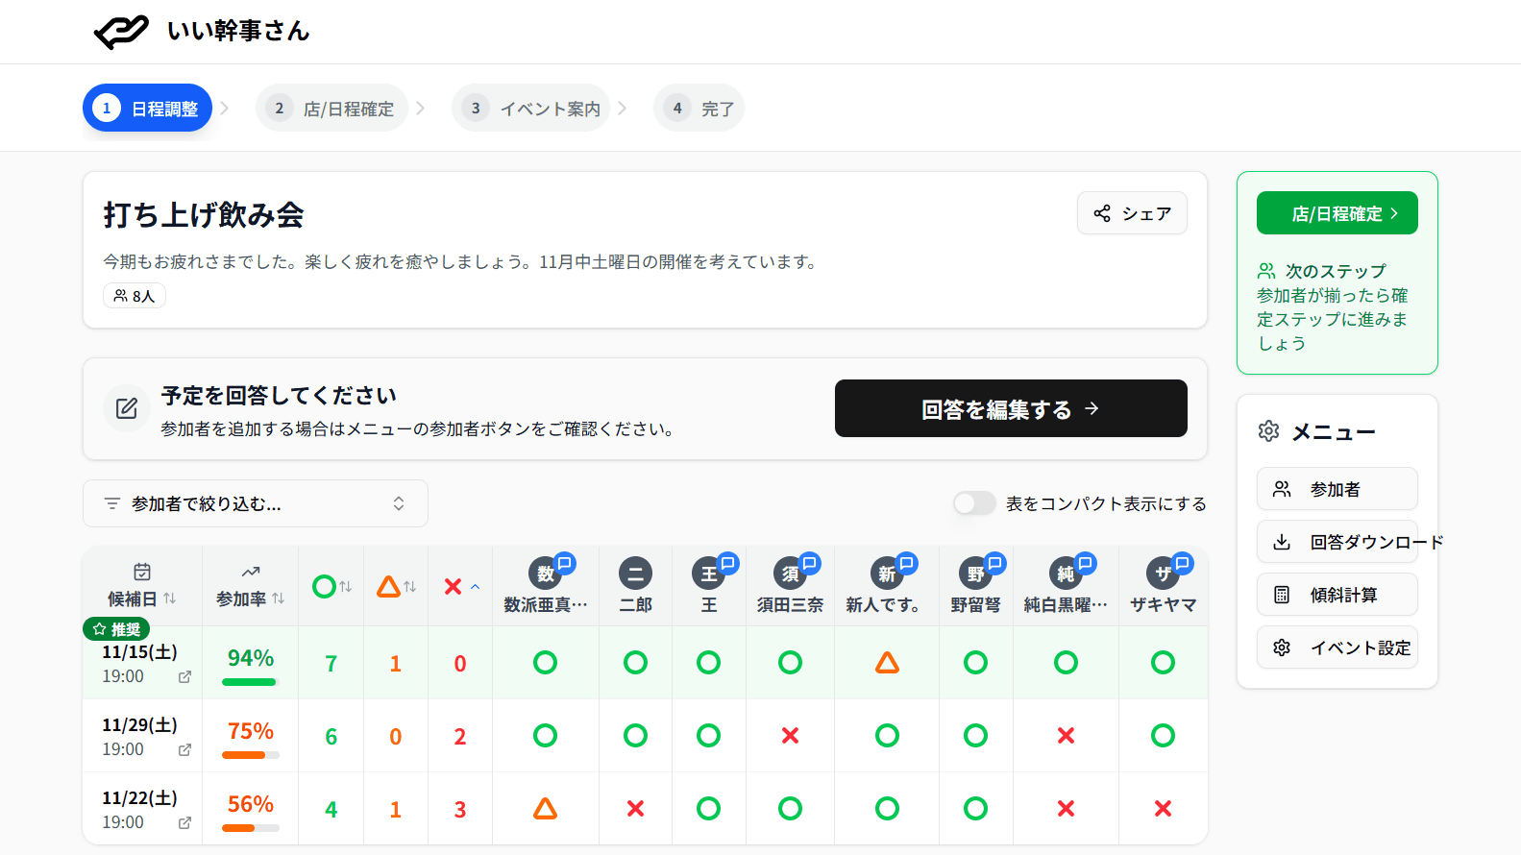The image size is (1521, 855).
Task: Open 傾斜計算 from the menu
Action: pyautogui.click(x=1337, y=595)
